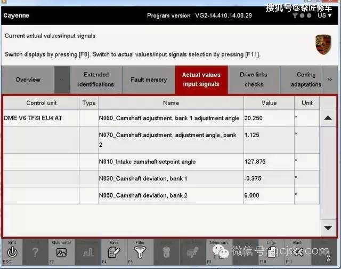341x269 pixels.
Task: Click the greyed-out trash delete icon
Action: point(166,252)
